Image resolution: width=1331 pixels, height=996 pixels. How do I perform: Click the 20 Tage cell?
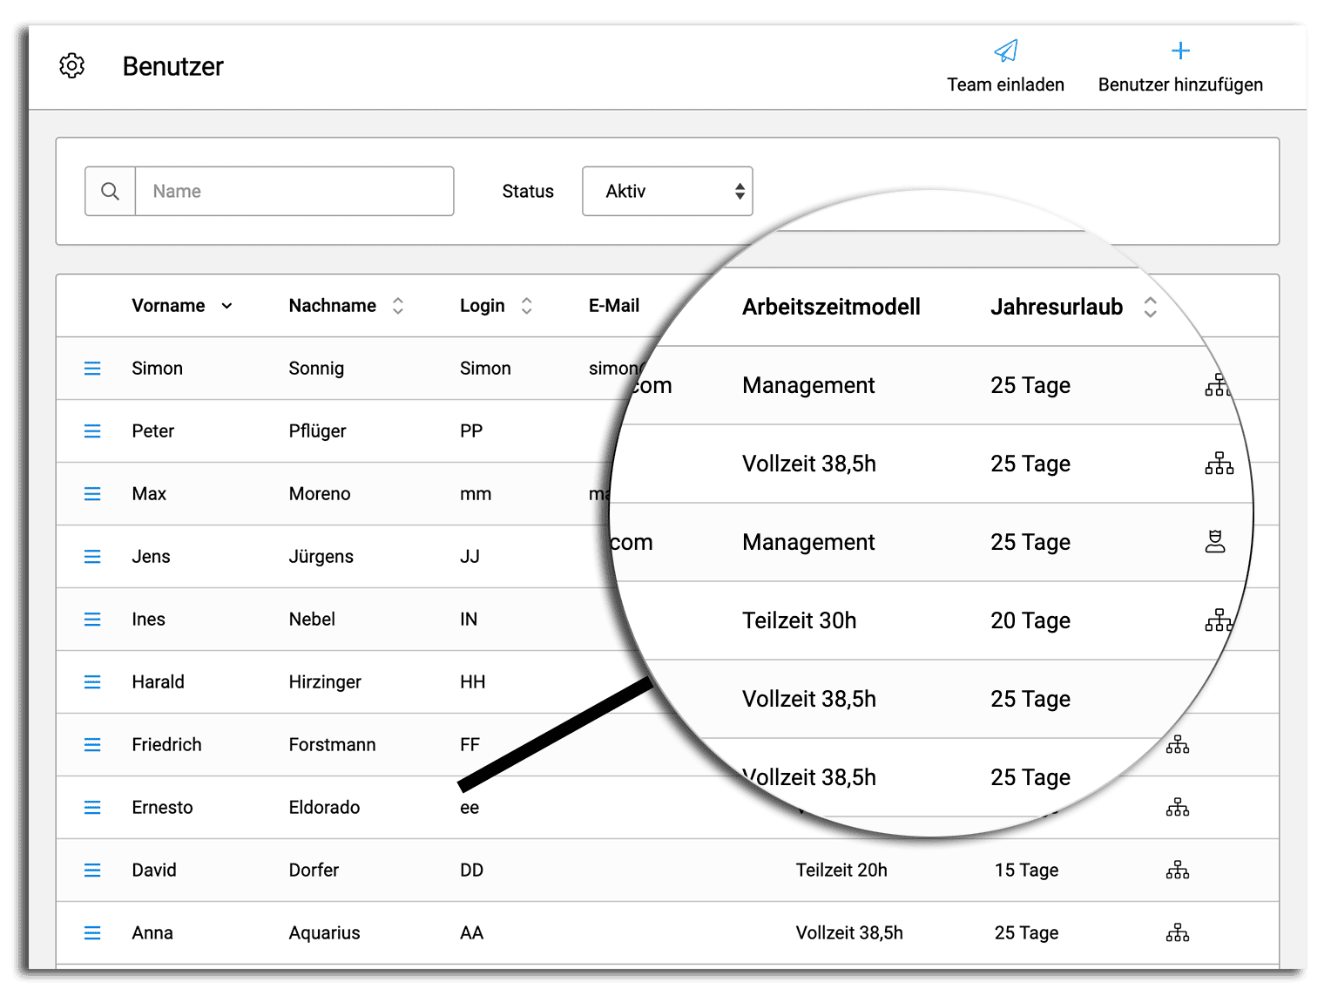(1030, 620)
